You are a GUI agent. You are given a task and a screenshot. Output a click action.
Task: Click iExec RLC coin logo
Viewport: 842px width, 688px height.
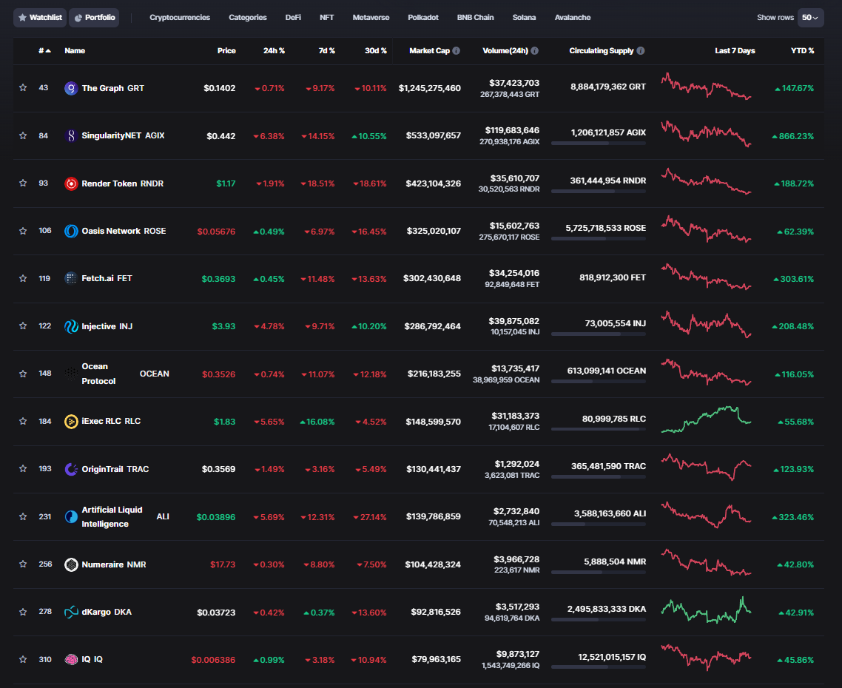pyautogui.click(x=71, y=422)
